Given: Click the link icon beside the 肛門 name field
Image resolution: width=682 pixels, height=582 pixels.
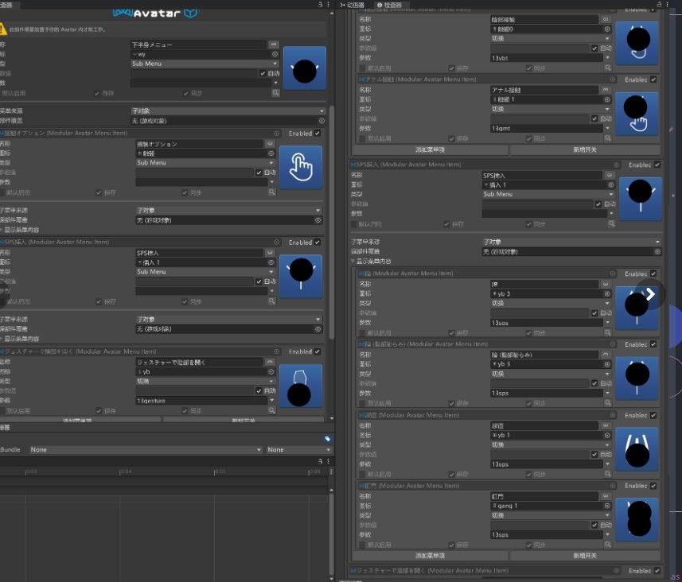Looking at the screenshot, I should 606,496.
